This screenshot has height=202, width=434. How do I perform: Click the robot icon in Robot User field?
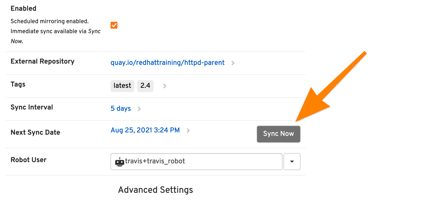(119, 162)
